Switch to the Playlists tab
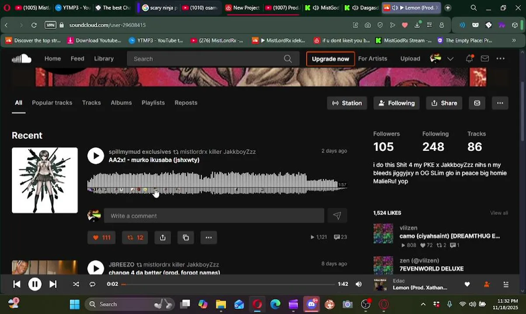Image resolution: width=526 pixels, height=314 pixels. pyautogui.click(x=153, y=103)
